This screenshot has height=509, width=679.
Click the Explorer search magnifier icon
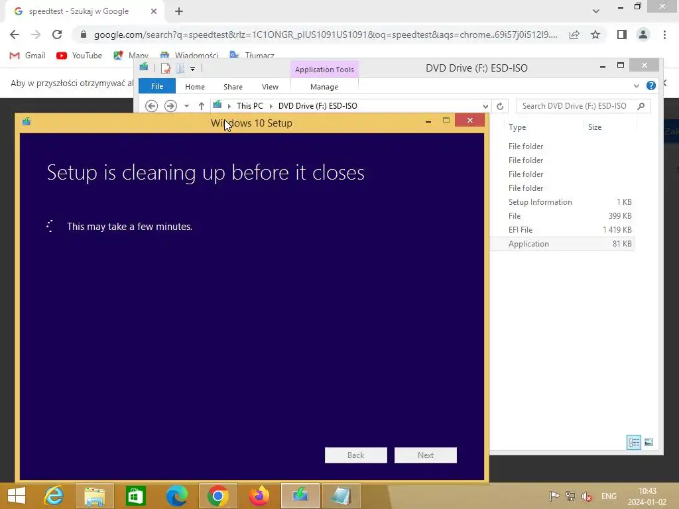click(641, 105)
